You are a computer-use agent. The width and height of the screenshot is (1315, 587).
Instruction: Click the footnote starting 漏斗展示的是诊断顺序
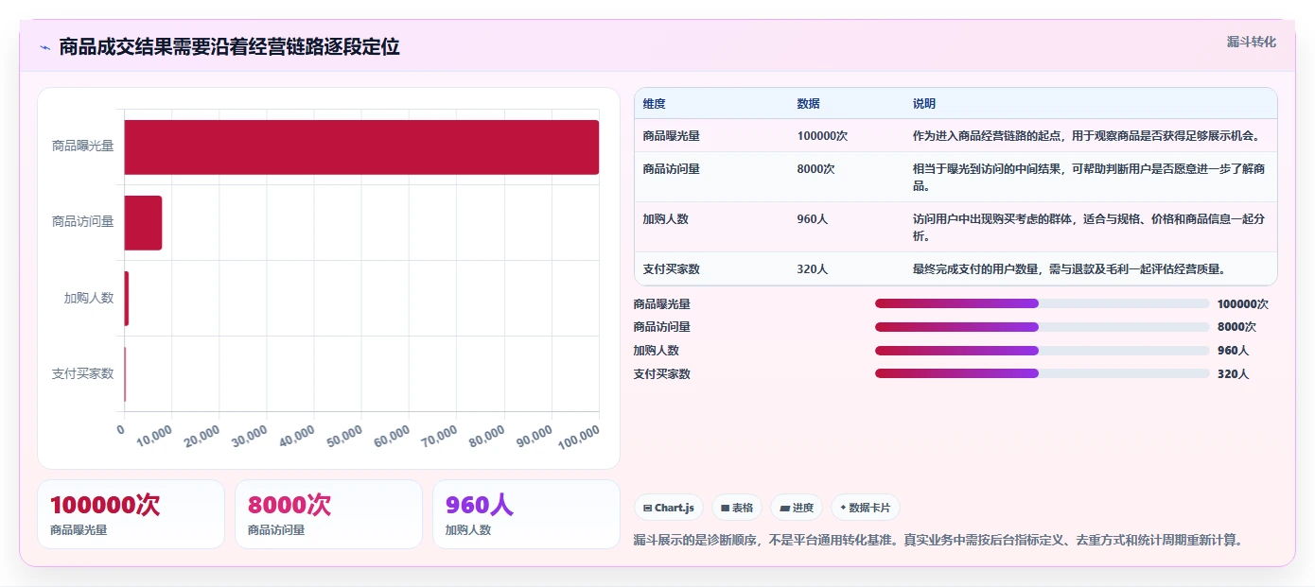point(938,541)
